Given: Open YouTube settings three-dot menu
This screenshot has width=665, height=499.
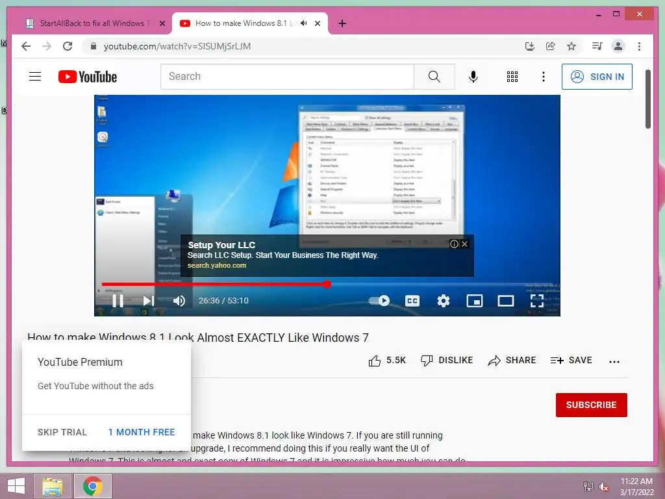Looking at the screenshot, I should [x=544, y=77].
